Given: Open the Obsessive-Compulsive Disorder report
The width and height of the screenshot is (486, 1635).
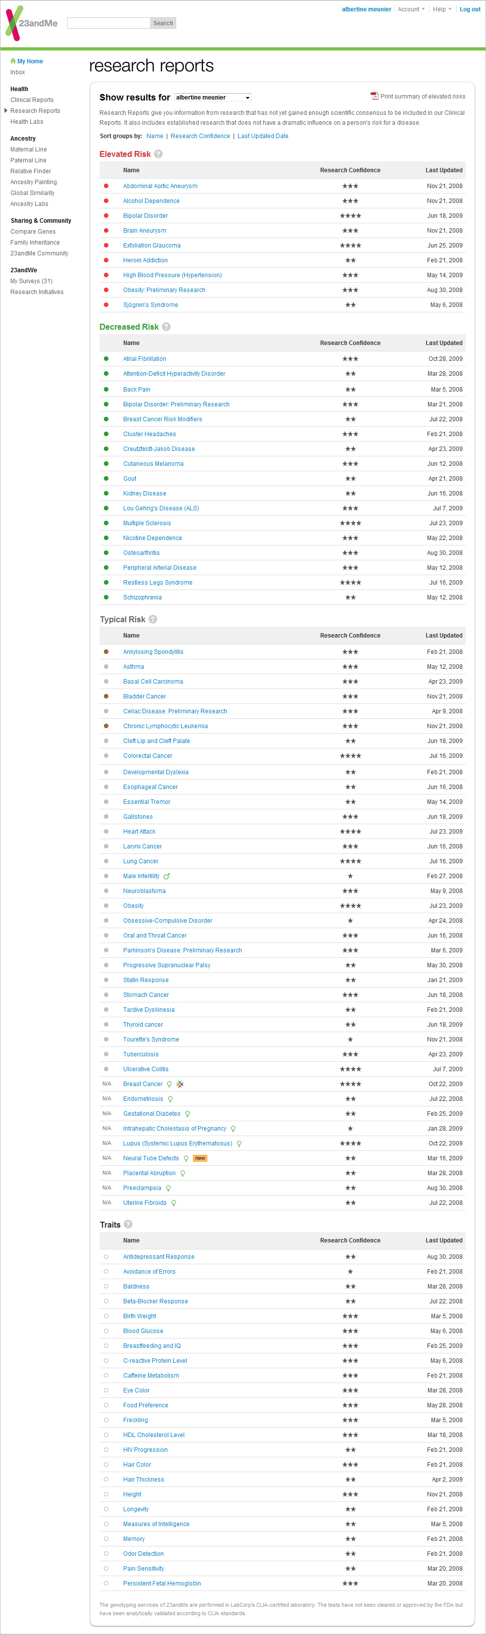Looking at the screenshot, I should tap(167, 921).
